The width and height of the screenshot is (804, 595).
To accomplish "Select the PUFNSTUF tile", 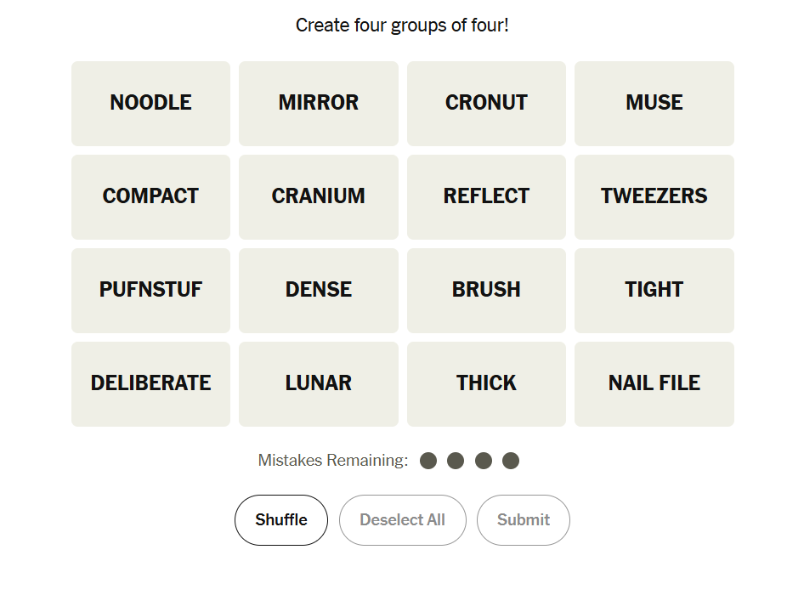I will pos(150,290).
